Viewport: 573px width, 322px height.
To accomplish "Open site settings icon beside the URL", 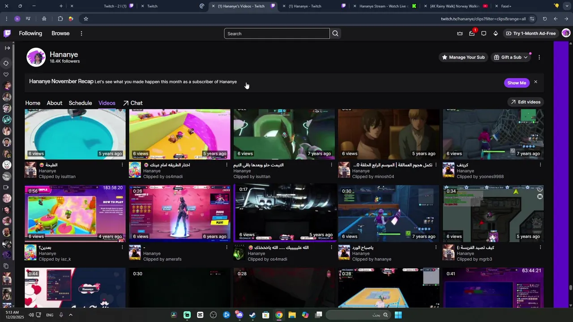I will click(532, 19).
